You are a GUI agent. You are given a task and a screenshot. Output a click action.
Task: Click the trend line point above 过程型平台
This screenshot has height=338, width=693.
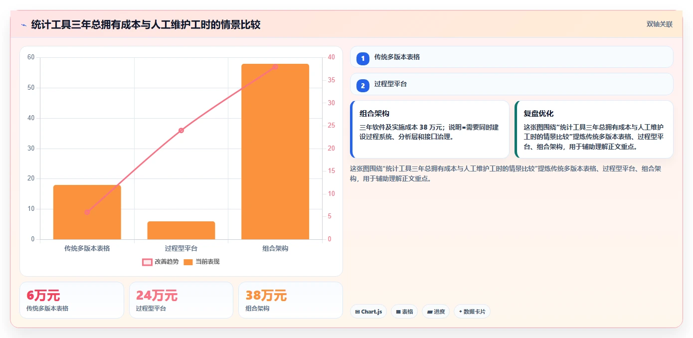[x=181, y=131]
